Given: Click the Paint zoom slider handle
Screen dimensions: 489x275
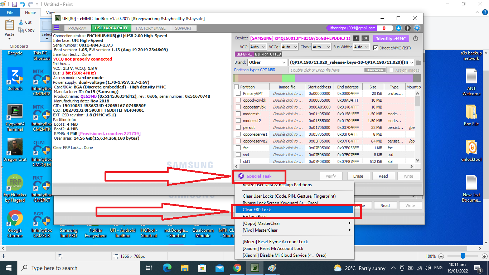Looking at the screenshot, I should pos(463,256).
